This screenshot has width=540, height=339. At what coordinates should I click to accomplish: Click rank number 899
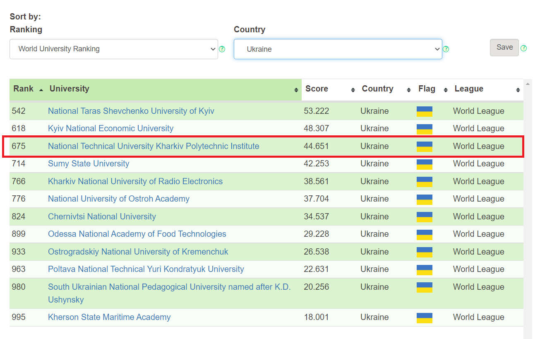(x=19, y=234)
